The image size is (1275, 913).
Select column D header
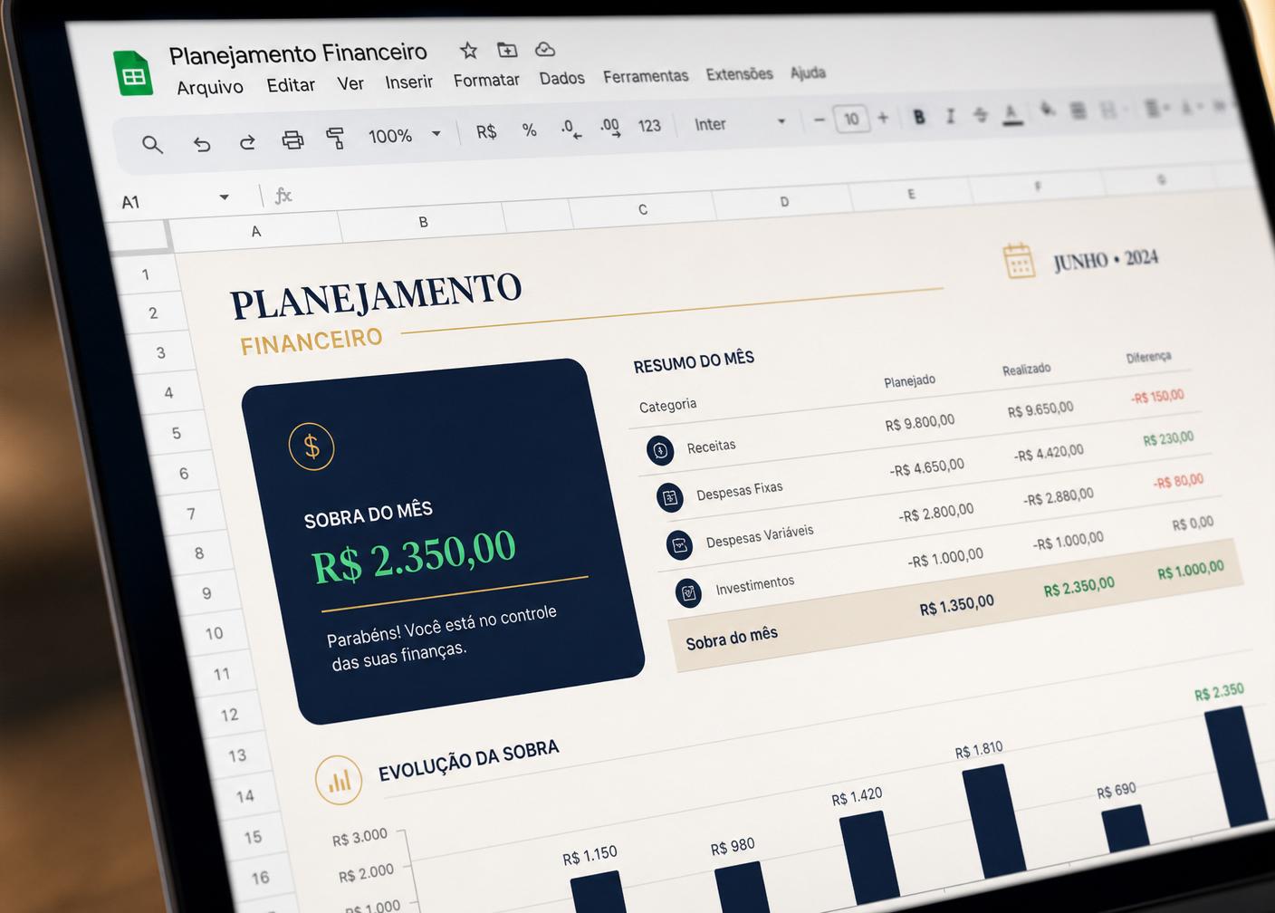[x=784, y=202]
